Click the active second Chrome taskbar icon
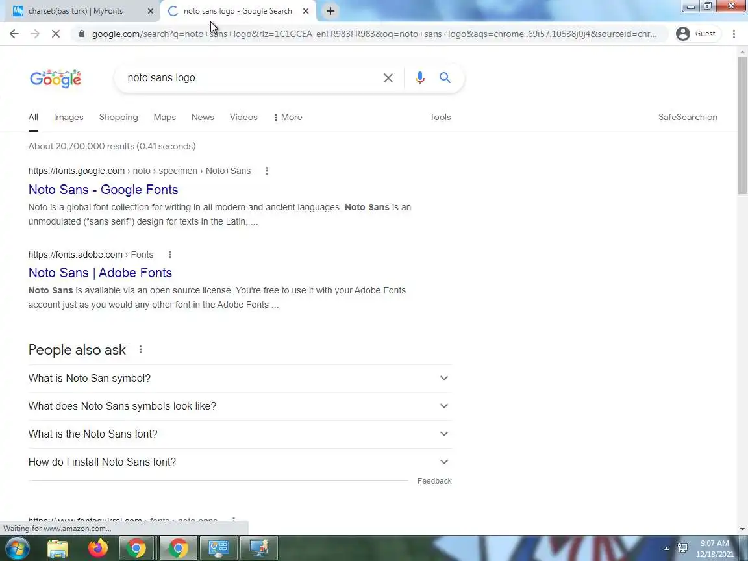This screenshot has width=748, height=561. click(x=178, y=548)
